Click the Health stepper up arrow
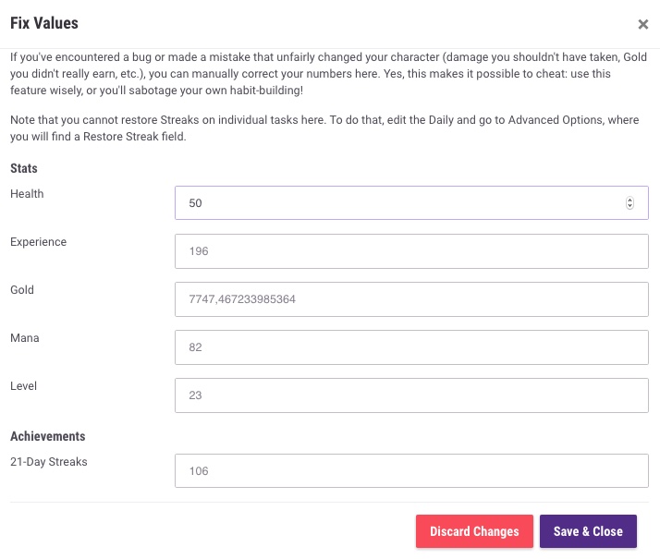660x559 pixels. tap(630, 200)
